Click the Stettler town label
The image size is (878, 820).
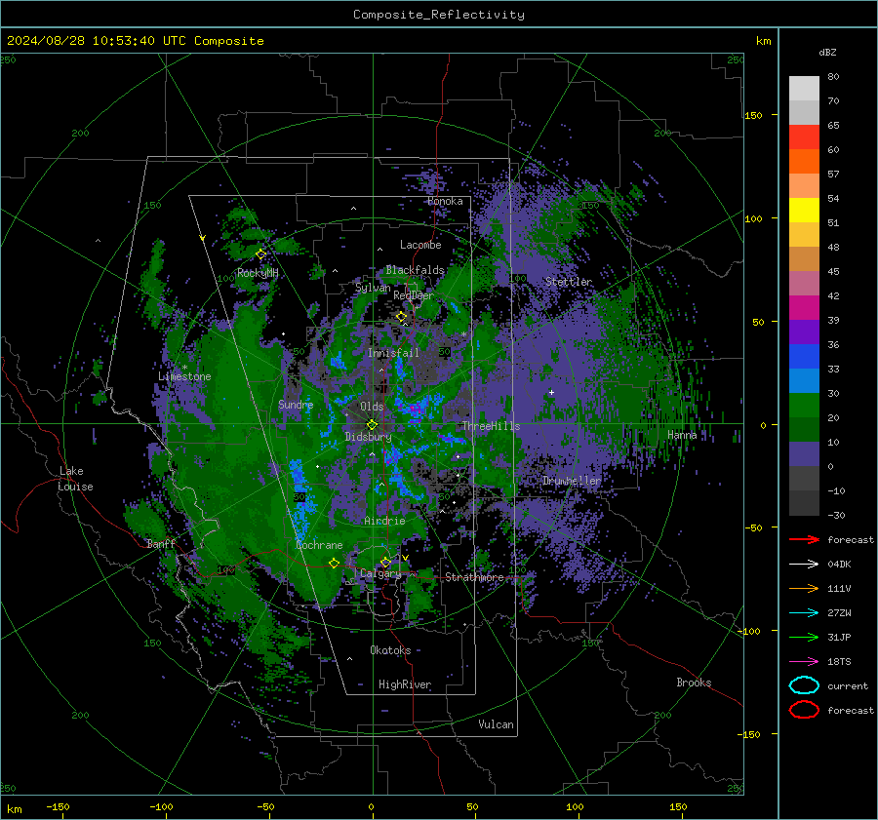[569, 282]
